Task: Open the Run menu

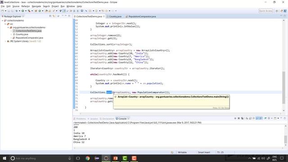Action: [x=63, y=6]
